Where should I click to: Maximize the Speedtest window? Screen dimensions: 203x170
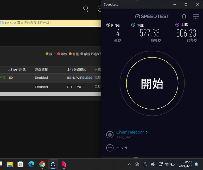[x=186, y=4]
